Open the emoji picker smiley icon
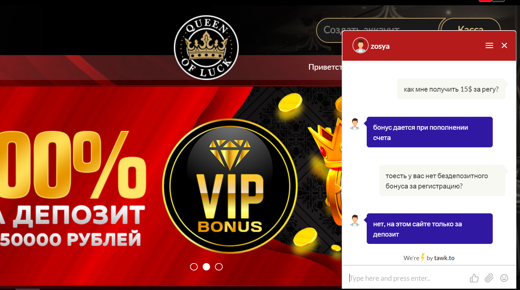Viewport: 520px width, 290px height. click(504, 278)
